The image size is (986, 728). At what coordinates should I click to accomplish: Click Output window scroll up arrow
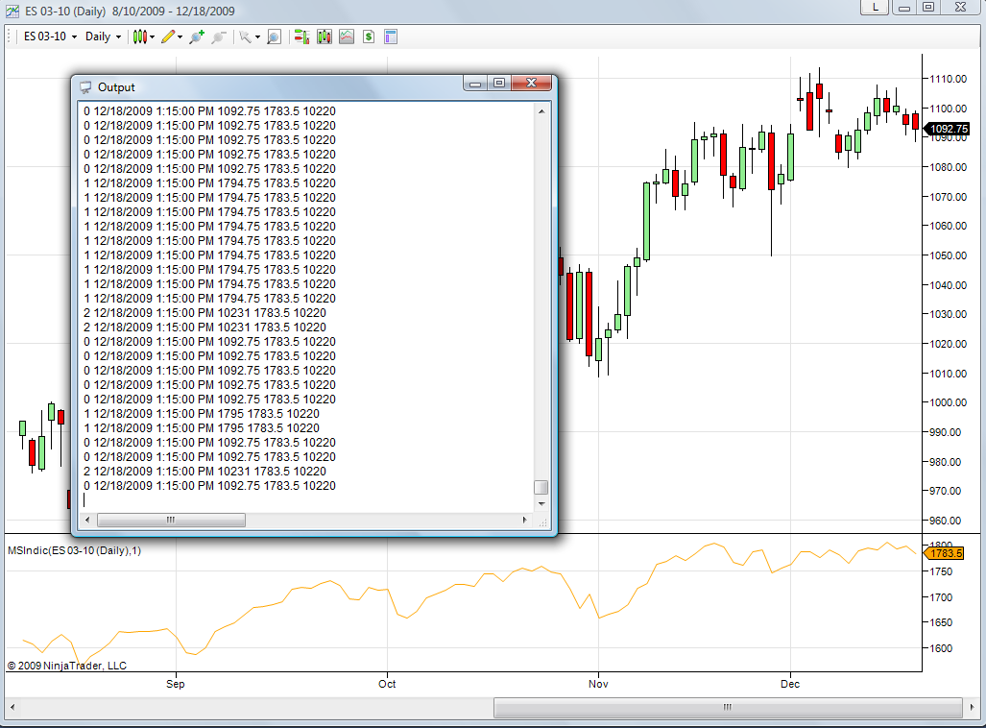[x=541, y=111]
